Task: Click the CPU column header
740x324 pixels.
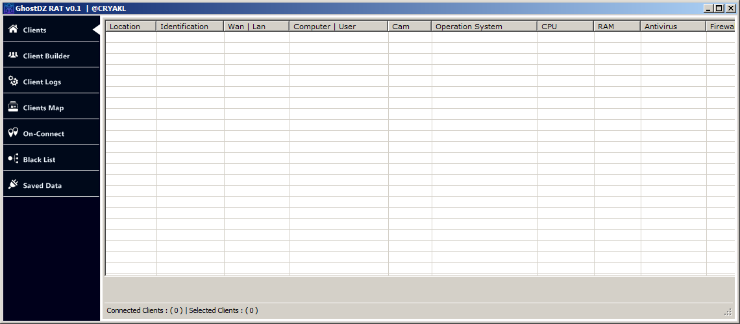Action: click(565, 27)
